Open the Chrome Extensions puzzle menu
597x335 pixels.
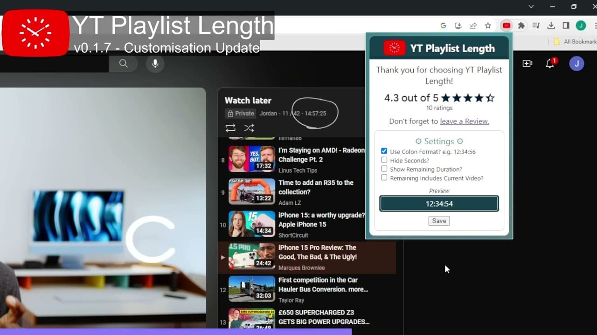[x=521, y=26]
